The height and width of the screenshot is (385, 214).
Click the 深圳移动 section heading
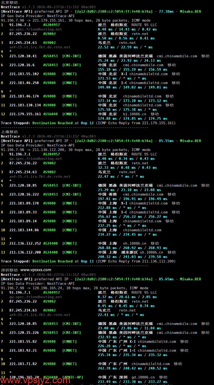coord(9,270)
